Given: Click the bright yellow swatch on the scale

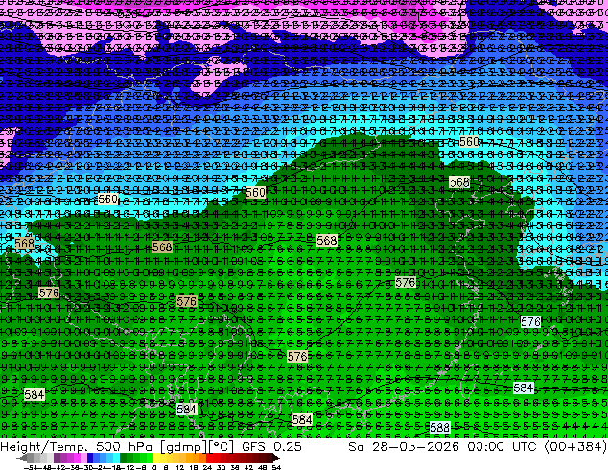Looking at the screenshot, I should [156, 458].
